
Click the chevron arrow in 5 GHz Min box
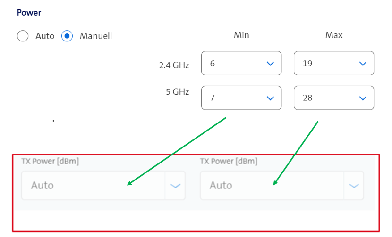[270, 98]
